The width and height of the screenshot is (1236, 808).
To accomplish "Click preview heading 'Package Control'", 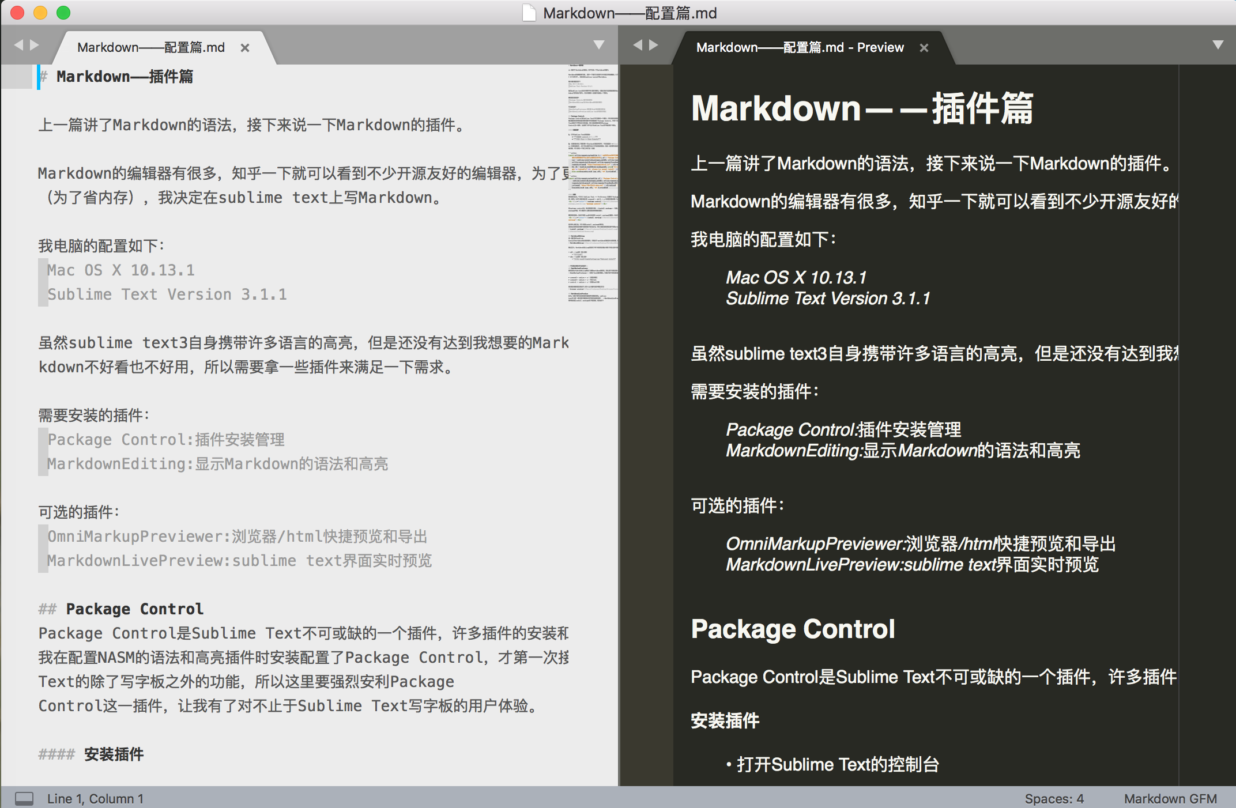I will [x=793, y=629].
